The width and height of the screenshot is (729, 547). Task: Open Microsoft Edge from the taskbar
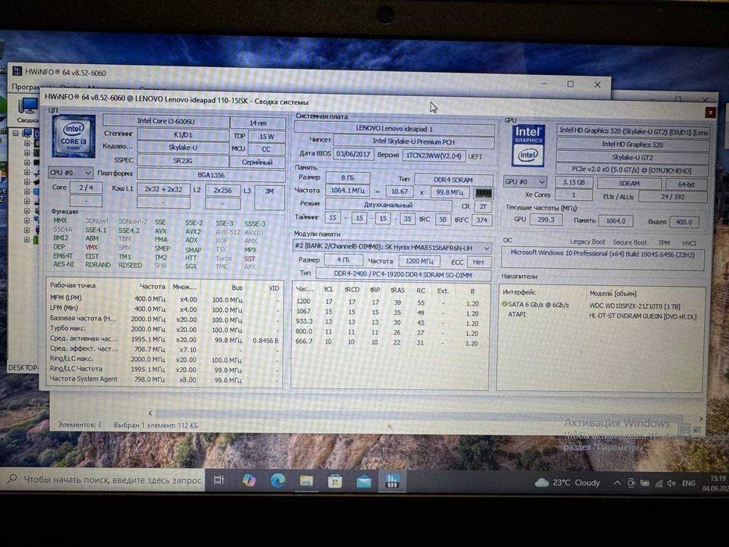tap(277, 481)
